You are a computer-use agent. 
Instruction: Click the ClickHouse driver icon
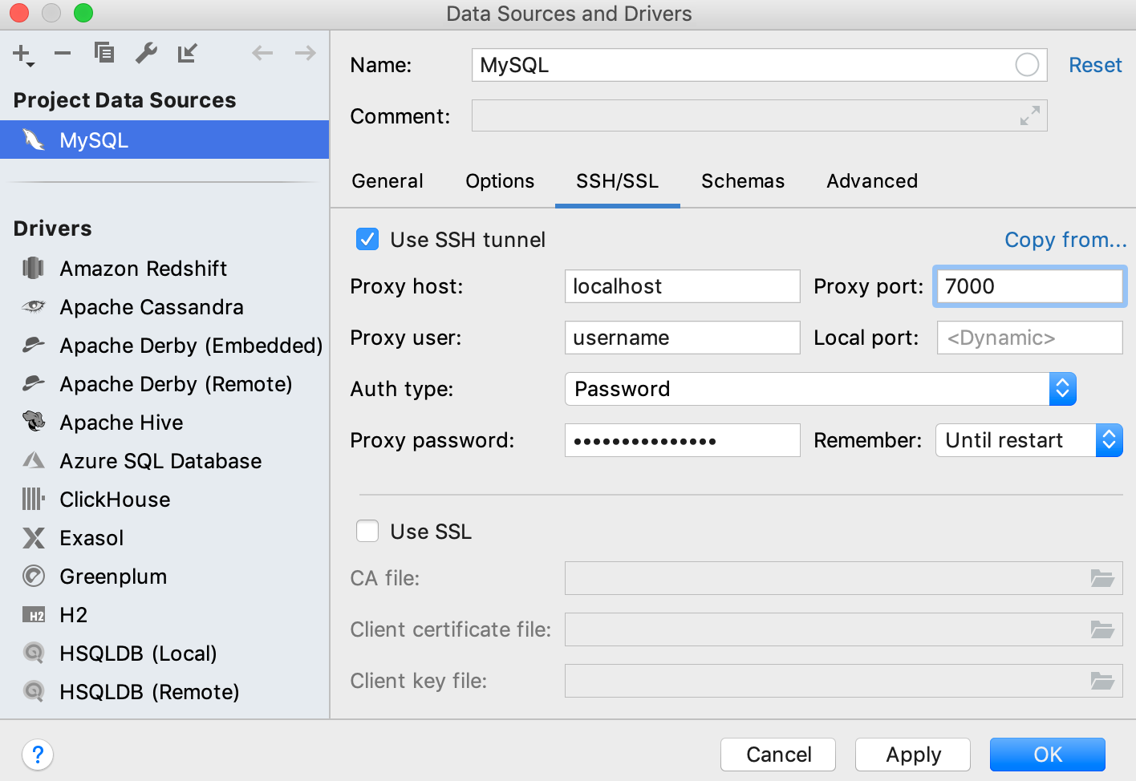point(33,499)
